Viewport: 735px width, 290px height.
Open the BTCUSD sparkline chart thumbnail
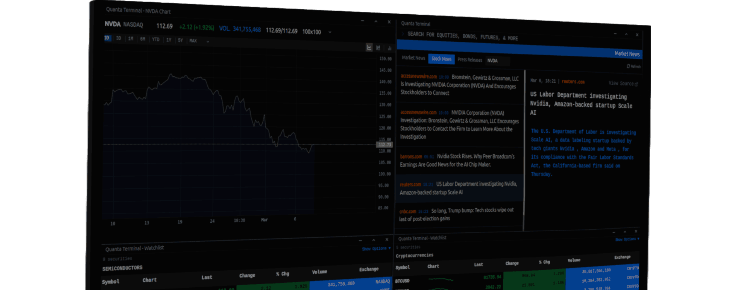tap(441, 279)
